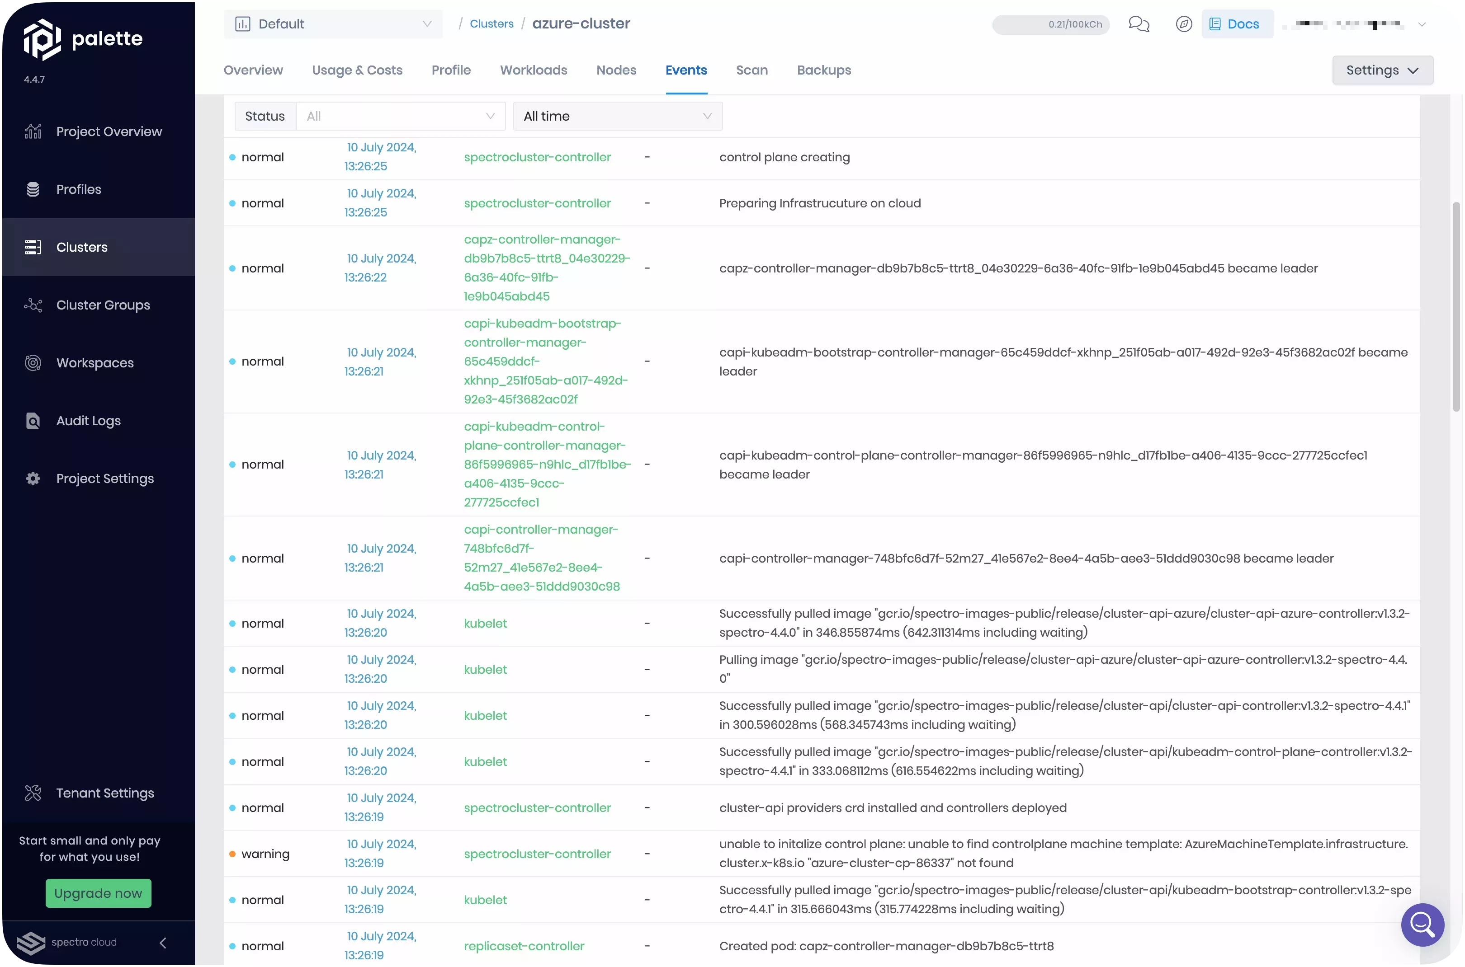Click spectrocluster-controller on the warning row
Image resolution: width=1465 pixels, height=967 pixels.
537,854
